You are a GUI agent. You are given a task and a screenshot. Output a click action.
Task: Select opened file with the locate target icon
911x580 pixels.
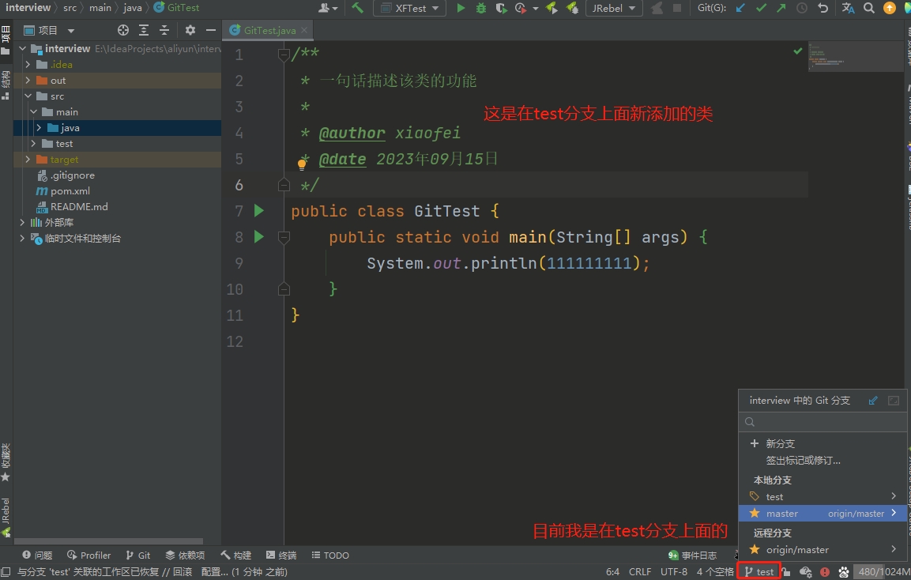123,30
